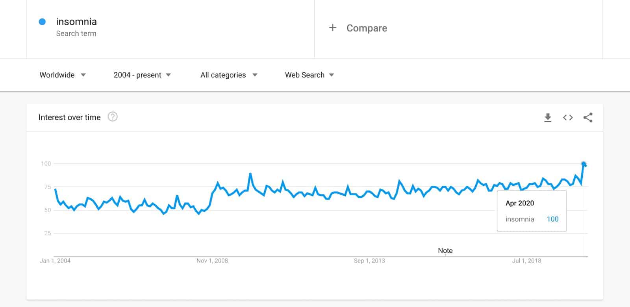Click the blue dot beside insomnia
Image resolution: width=630 pixels, height=307 pixels.
42,22
